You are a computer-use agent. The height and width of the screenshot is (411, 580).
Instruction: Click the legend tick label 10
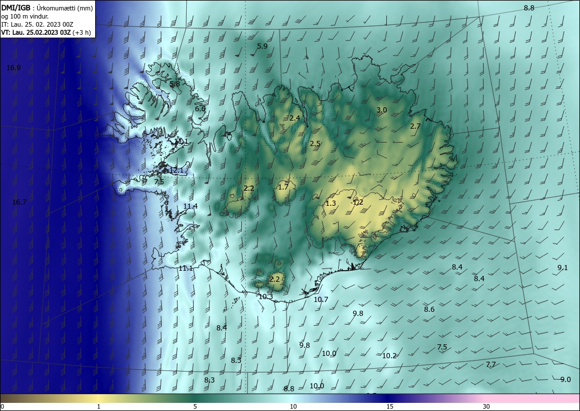(x=293, y=406)
